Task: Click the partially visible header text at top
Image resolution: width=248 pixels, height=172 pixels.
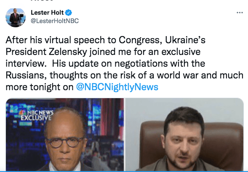Action: click(x=41, y=0)
